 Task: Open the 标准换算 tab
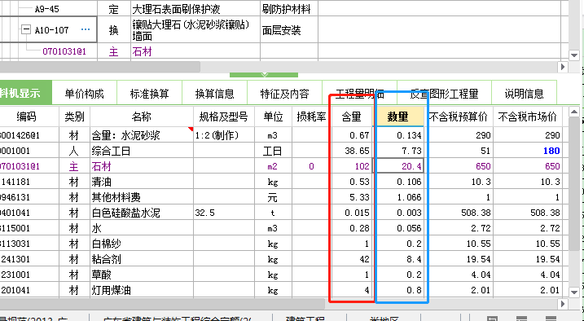[x=149, y=94]
